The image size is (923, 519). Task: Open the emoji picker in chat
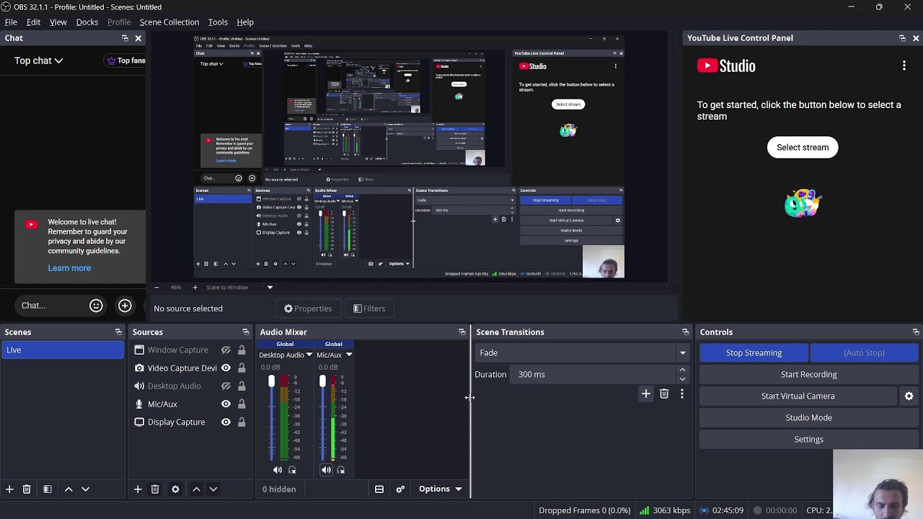pos(96,306)
